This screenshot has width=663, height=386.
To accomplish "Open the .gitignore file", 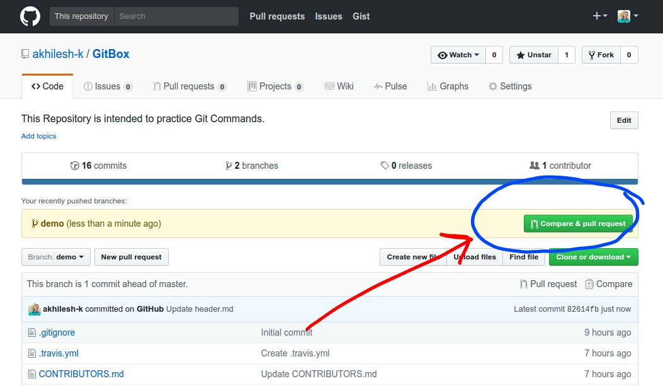I will tap(57, 332).
